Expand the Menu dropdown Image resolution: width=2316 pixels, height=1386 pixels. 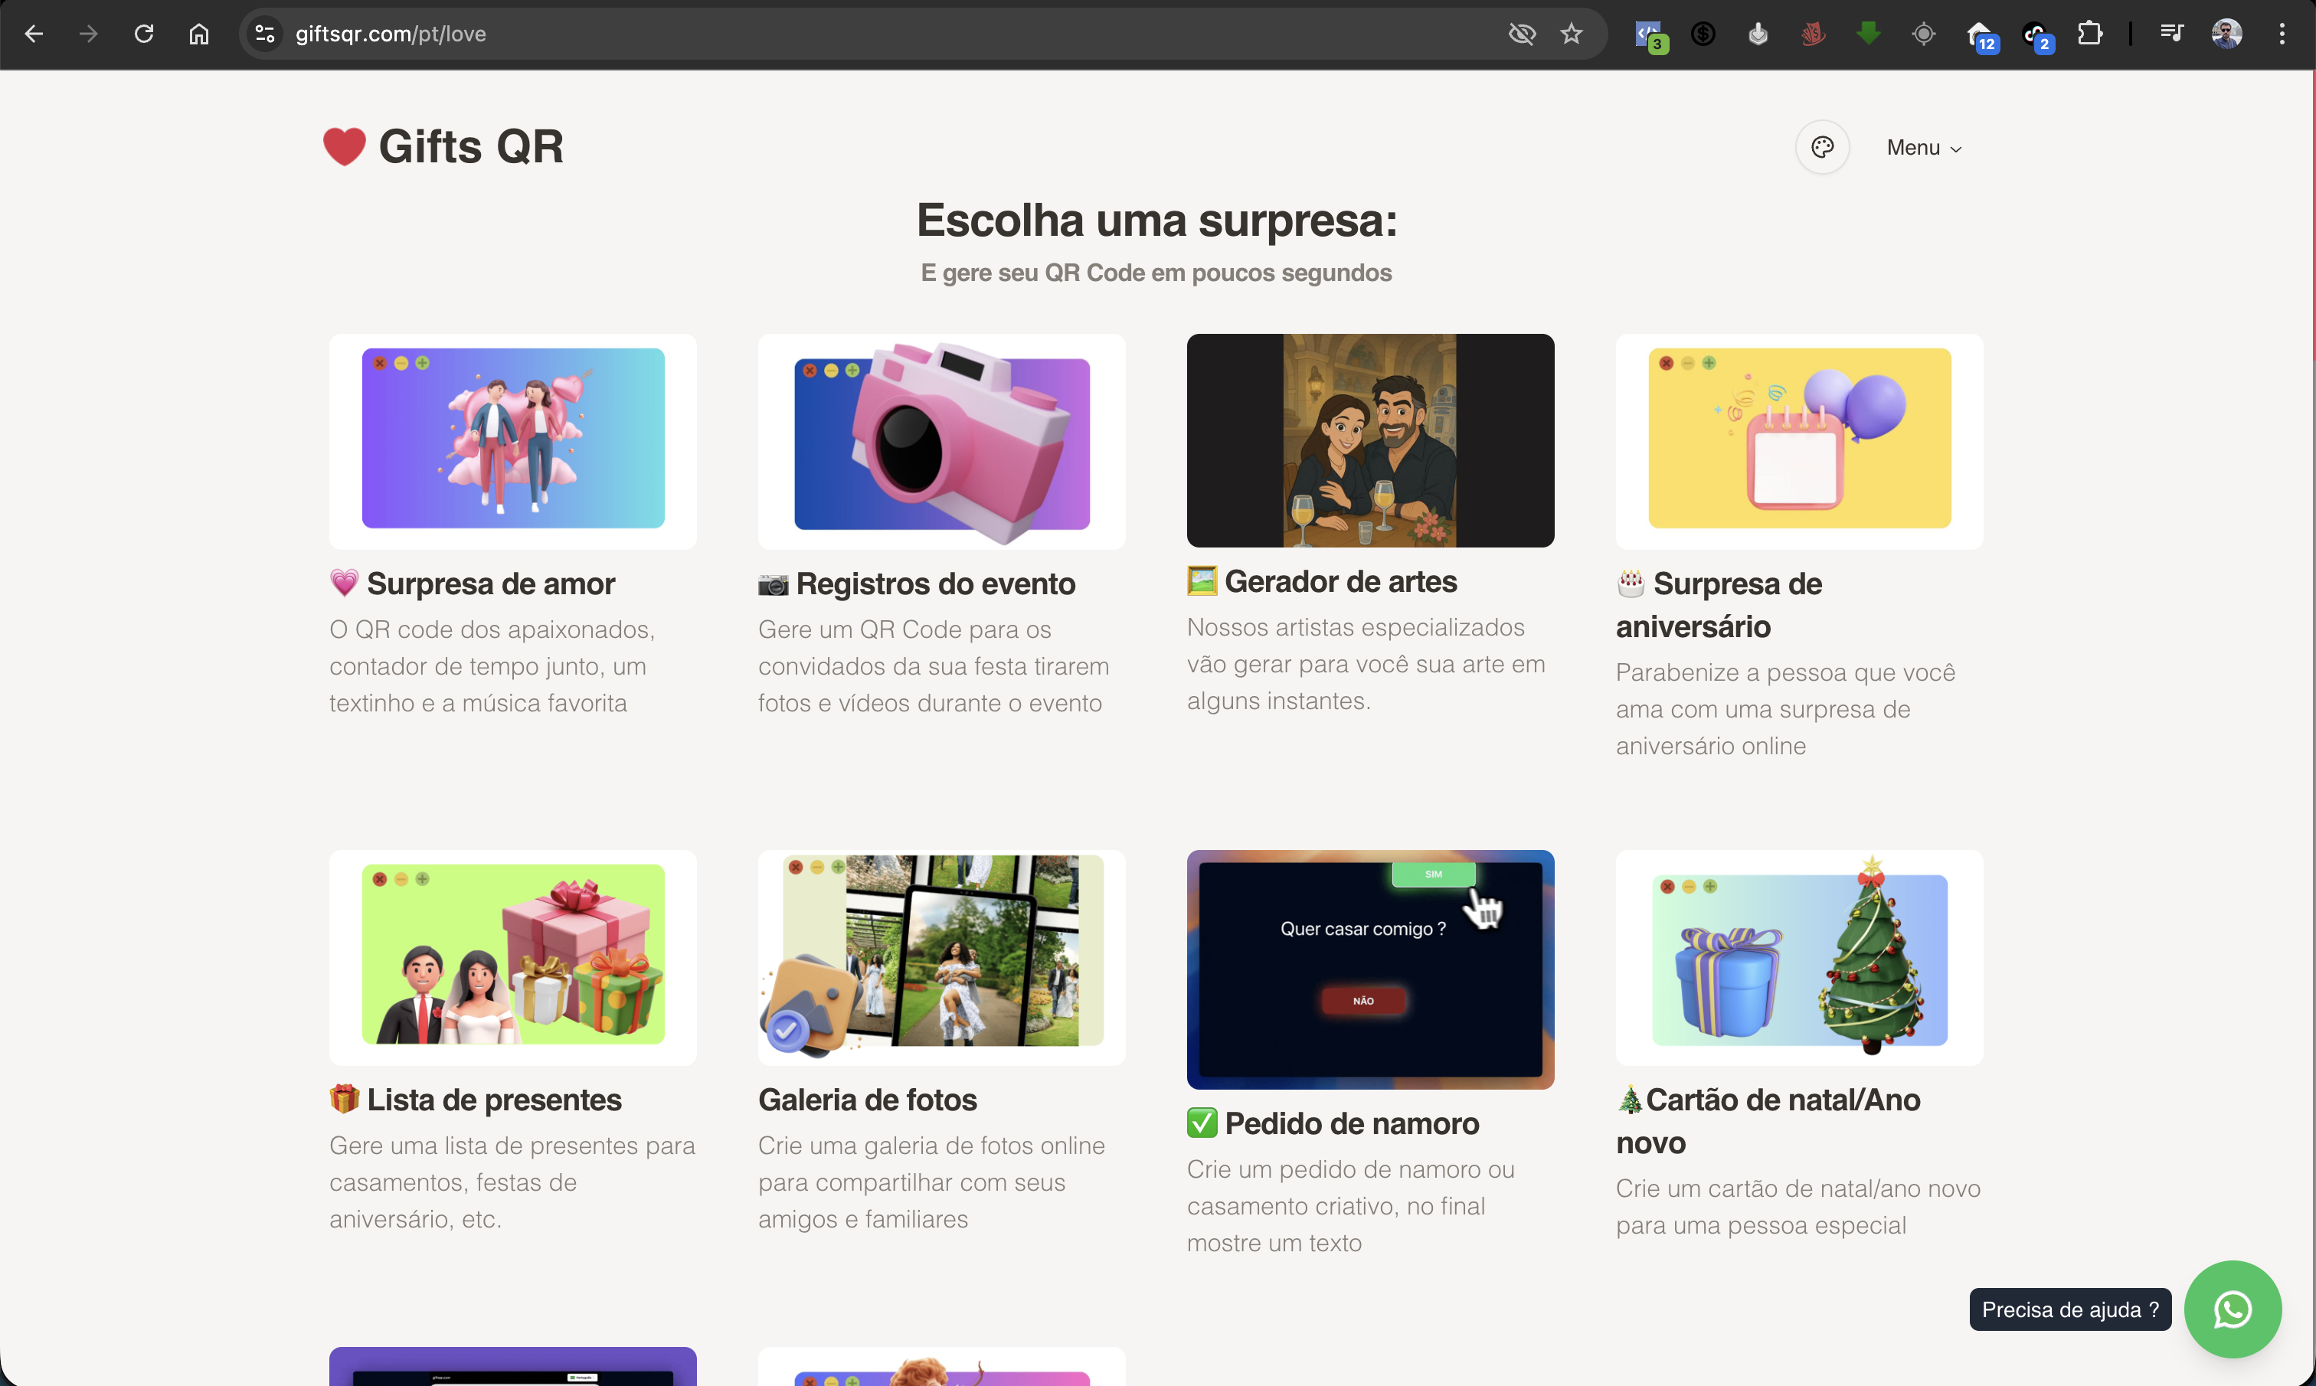pos(1924,148)
